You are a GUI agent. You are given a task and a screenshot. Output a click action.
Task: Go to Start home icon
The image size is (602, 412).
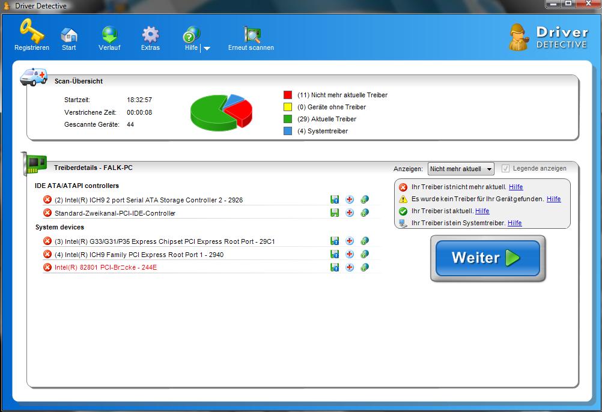click(x=69, y=35)
